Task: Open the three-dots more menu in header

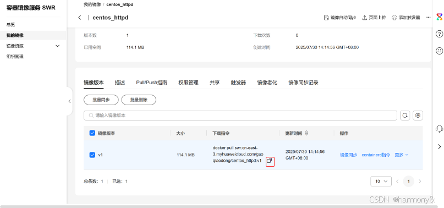Action: 429,18
